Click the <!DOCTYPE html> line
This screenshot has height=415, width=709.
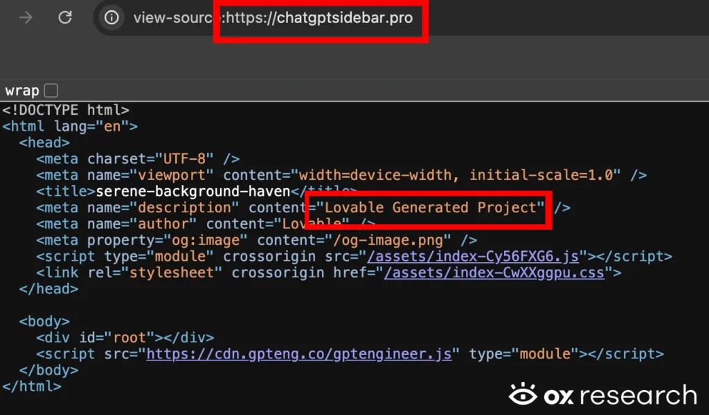[x=66, y=110]
